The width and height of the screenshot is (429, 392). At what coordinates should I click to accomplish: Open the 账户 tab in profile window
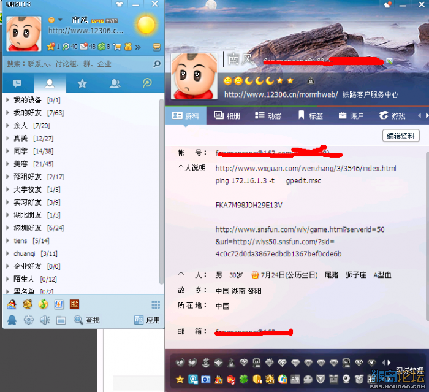click(351, 116)
